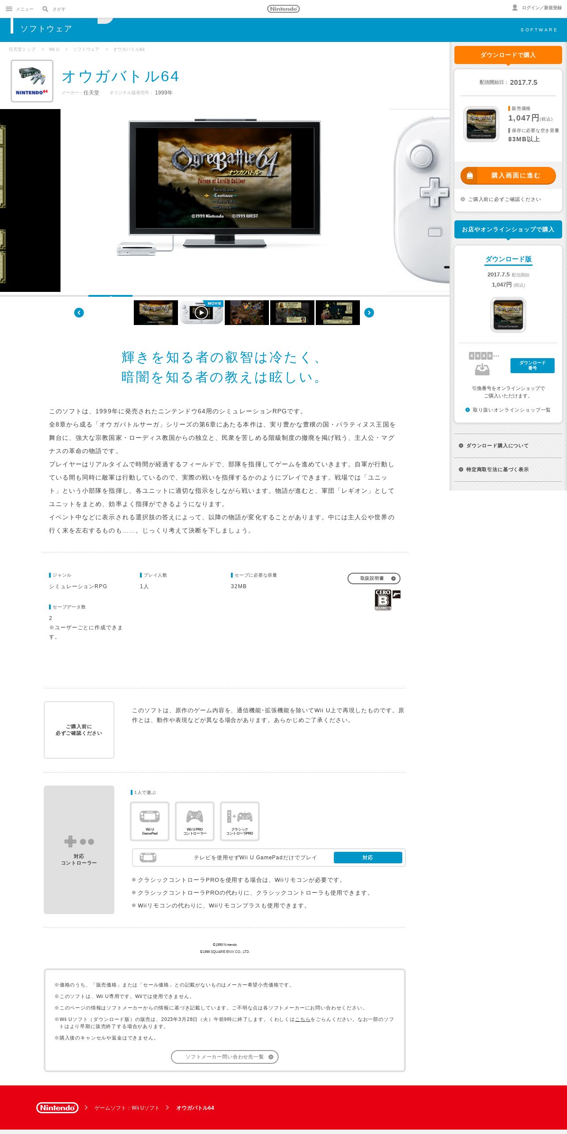Open the ダウンロード版 link
Image resolution: width=567 pixels, height=1134 pixels.
tap(508, 259)
